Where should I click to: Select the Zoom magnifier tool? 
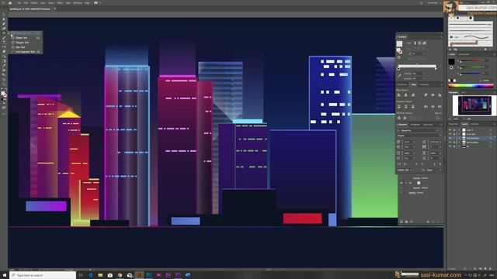click(x=4, y=84)
